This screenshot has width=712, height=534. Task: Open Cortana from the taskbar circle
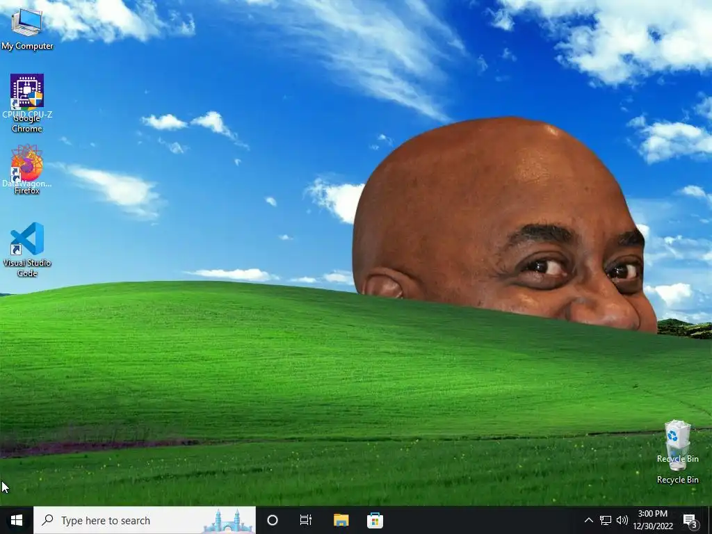273,520
